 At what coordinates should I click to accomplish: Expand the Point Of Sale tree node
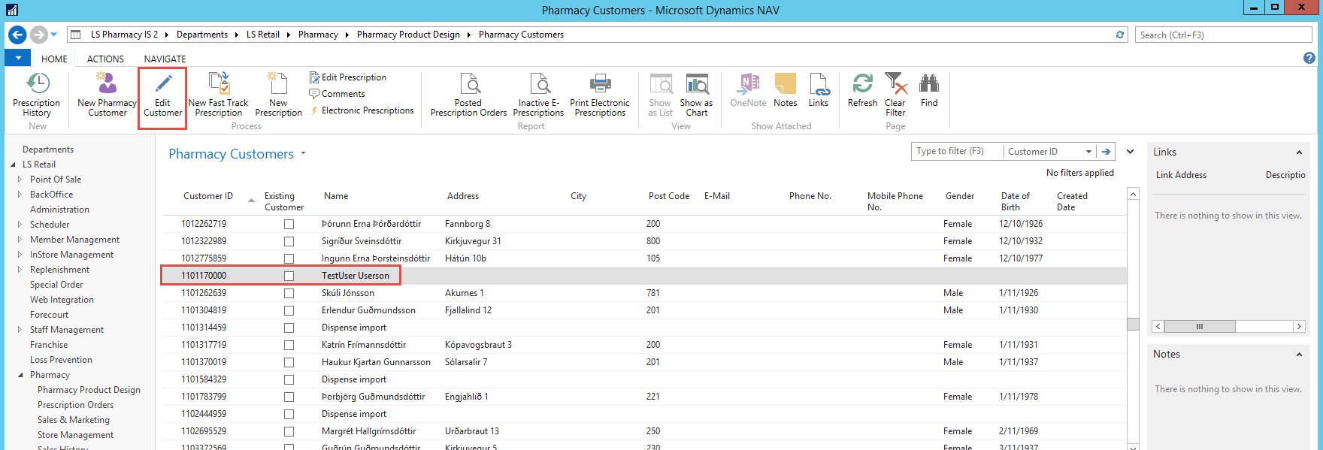click(20, 180)
